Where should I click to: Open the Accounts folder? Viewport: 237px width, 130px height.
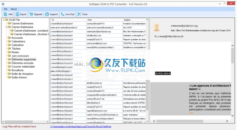(17, 38)
